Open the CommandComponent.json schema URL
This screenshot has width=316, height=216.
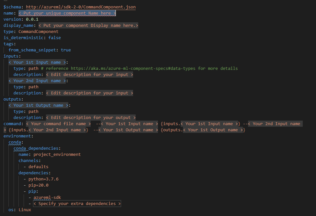coord(81,7)
